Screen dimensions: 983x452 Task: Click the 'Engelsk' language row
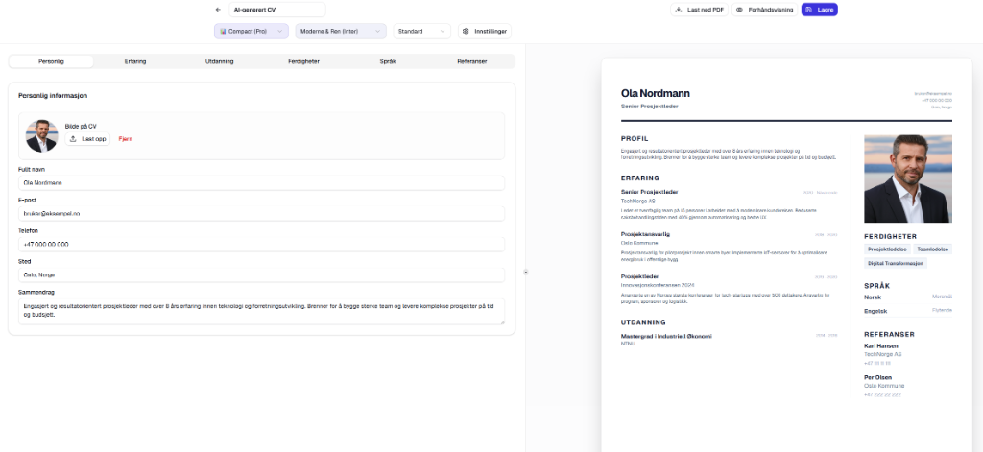click(x=908, y=311)
